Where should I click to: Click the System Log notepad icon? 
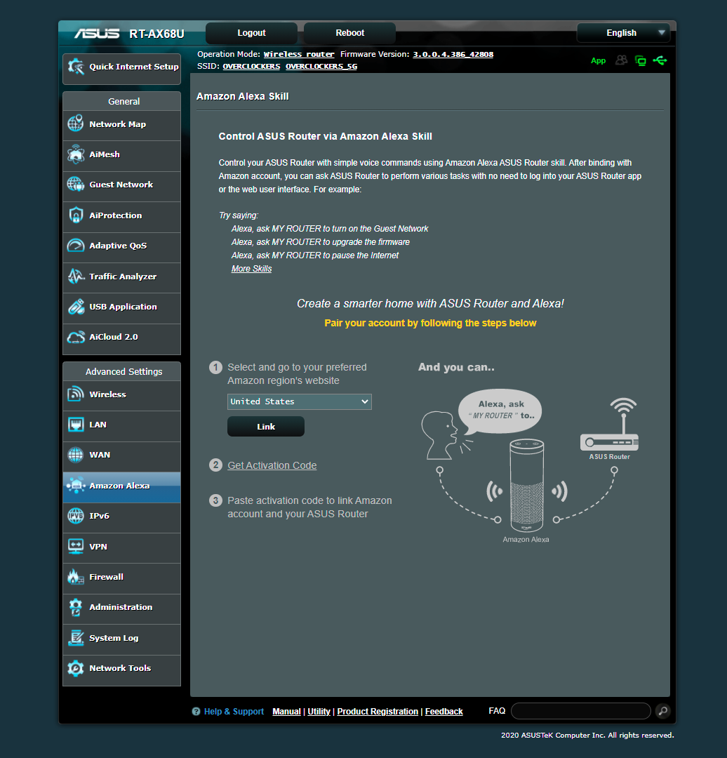click(x=76, y=637)
